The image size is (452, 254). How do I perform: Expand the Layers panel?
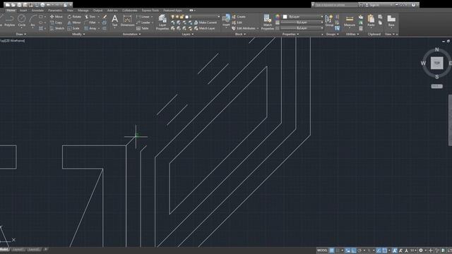[187, 35]
